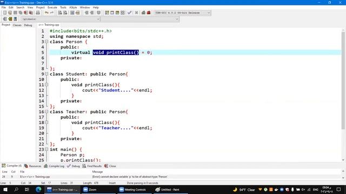The width and height of the screenshot is (346, 194).
Task: Switch to the Debug sidebar tab
Action: (x=28, y=25)
